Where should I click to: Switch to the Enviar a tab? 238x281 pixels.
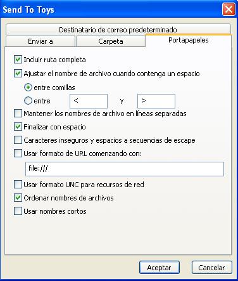coord(41,41)
